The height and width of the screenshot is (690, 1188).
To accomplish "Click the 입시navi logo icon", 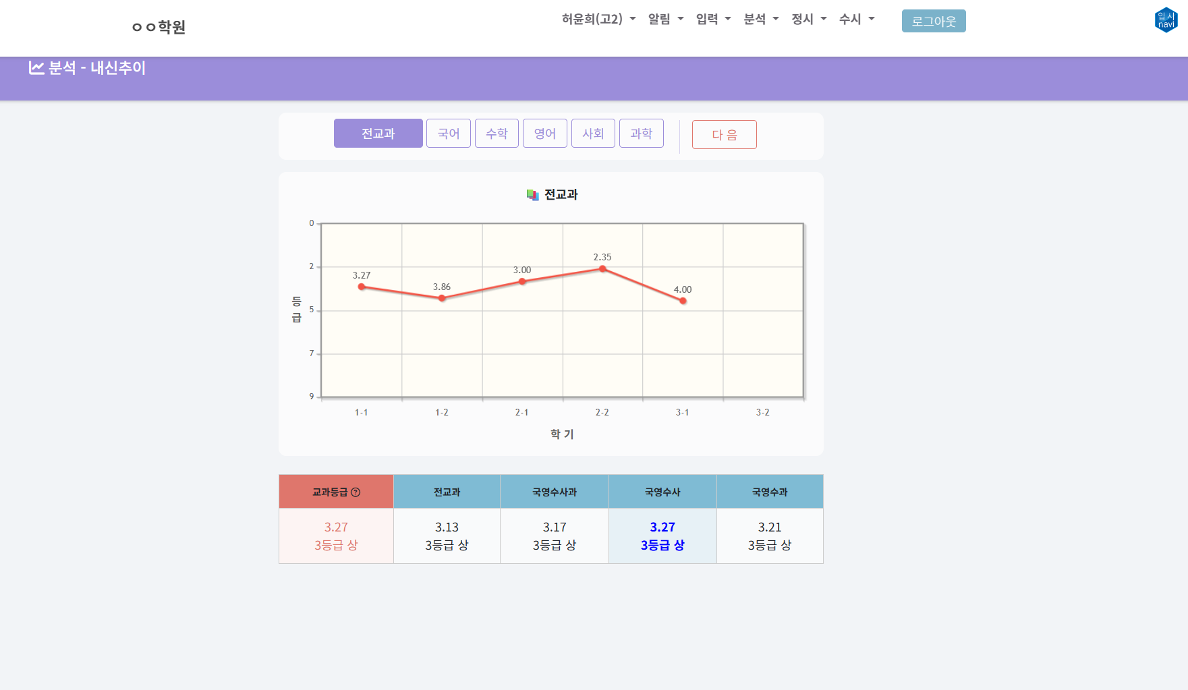I will (x=1166, y=20).
